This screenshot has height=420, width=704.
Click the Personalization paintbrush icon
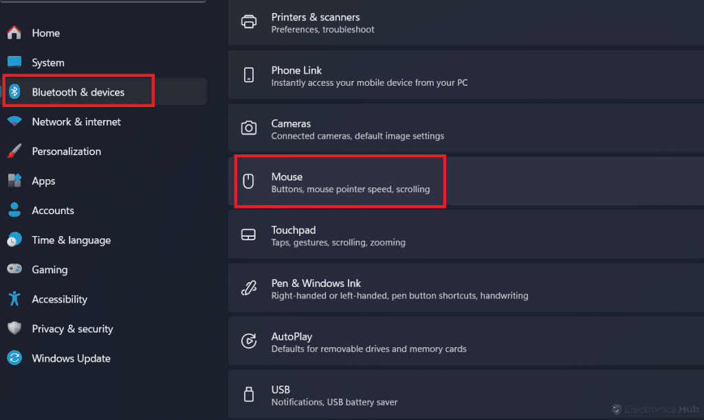[x=14, y=151]
